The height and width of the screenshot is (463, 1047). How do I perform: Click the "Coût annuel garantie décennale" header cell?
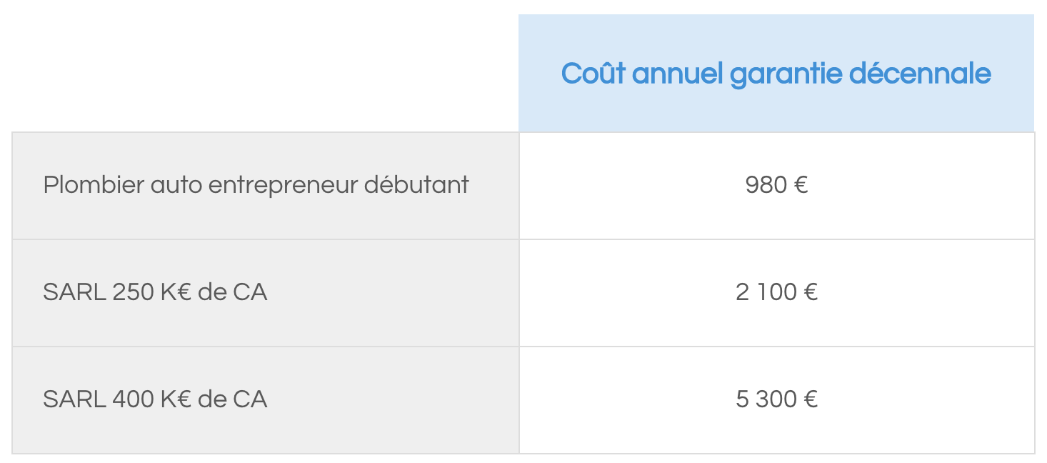point(776,74)
